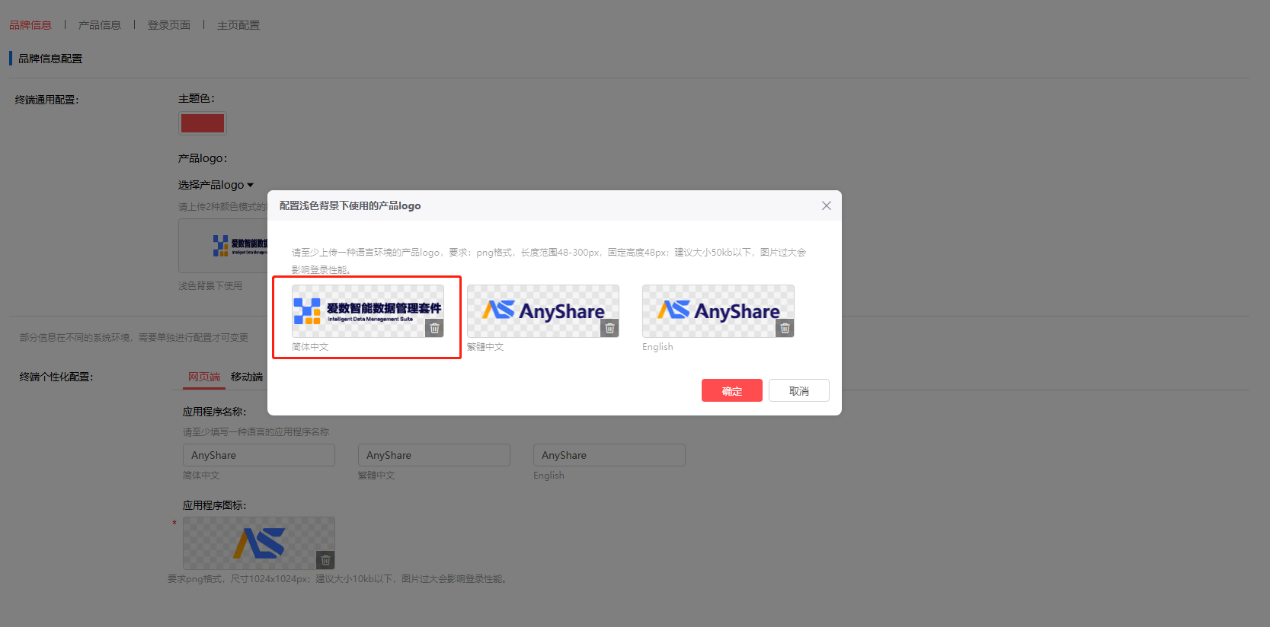This screenshot has width=1270, height=627.
Task: Click the 主题色 label
Action: [x=197, y=99]
